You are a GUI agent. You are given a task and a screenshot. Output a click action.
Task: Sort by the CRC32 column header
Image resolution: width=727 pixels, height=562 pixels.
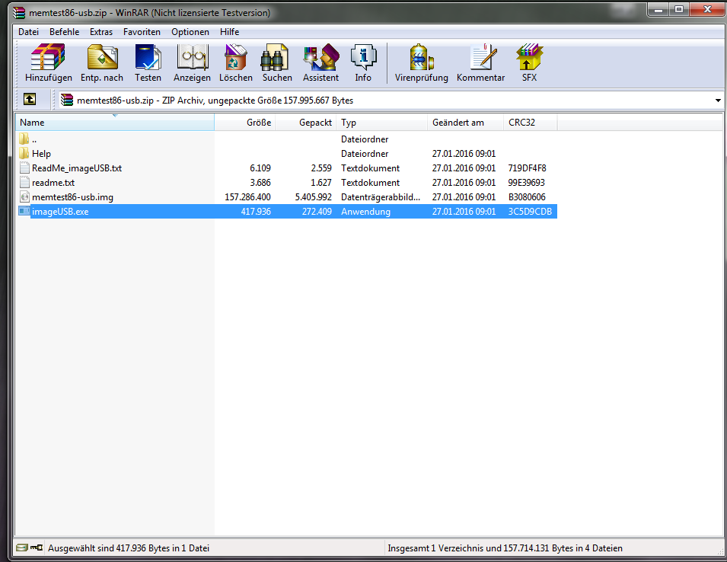(x=531, y=123)
